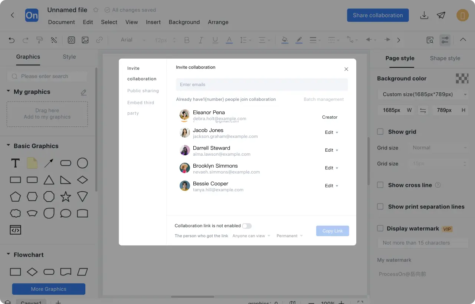Open the Anyone can view dropdown

click(251, 236)
